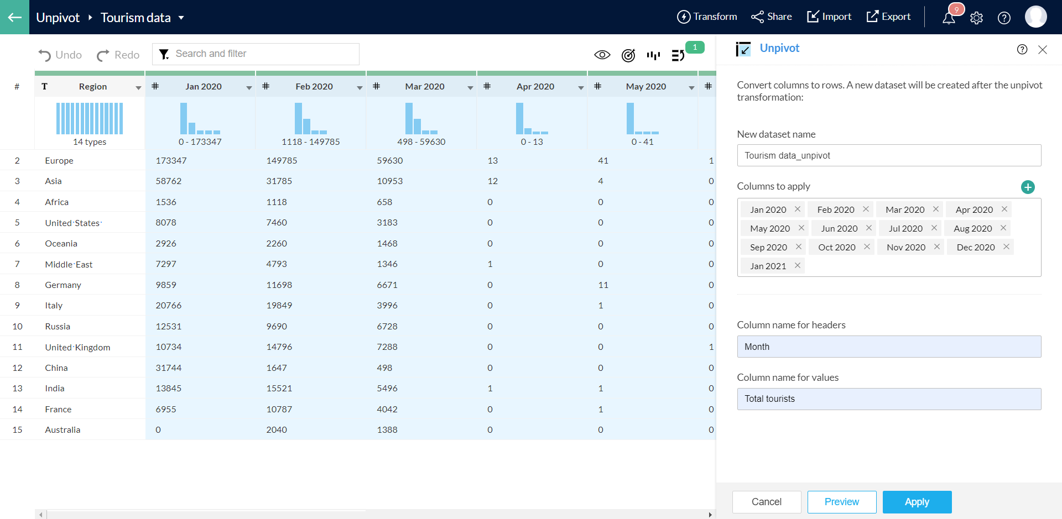Open the ruleset steps icon

678,55
